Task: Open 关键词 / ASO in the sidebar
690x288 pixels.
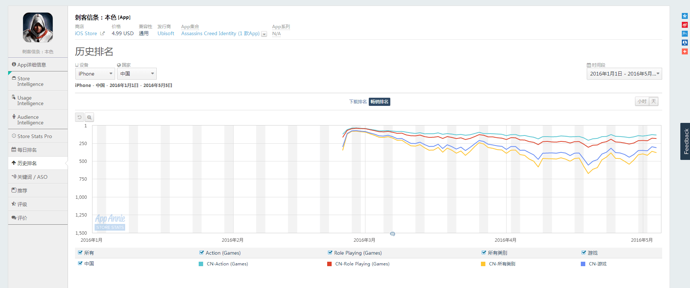Action: 38,177
